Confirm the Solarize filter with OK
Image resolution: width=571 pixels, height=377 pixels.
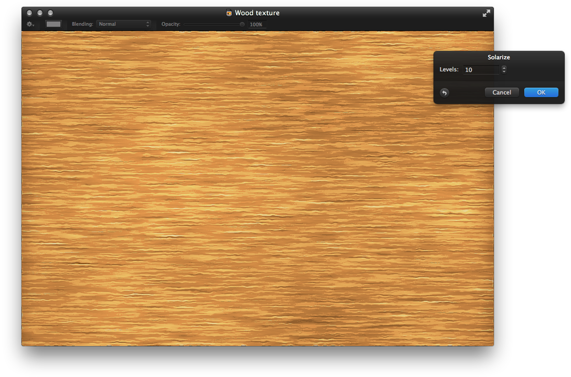coord(541,92)
